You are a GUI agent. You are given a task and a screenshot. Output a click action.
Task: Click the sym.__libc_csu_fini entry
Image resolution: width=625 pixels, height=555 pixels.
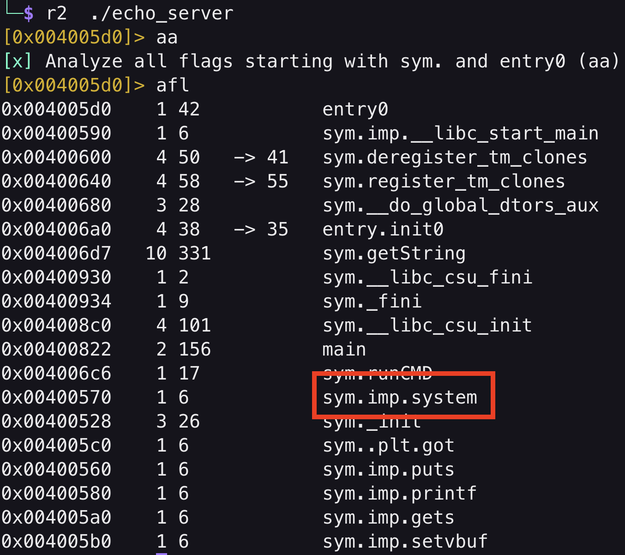pyautogui.click(x=427, y=277)
